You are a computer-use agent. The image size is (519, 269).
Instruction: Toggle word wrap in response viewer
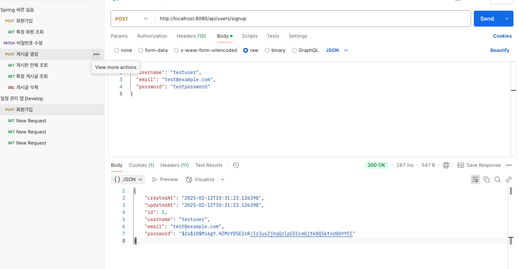475,179
